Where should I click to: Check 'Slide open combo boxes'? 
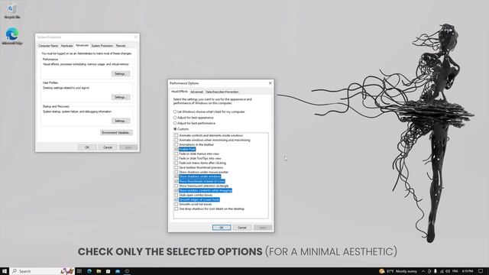pyautogui.click(x=176, y=195)
